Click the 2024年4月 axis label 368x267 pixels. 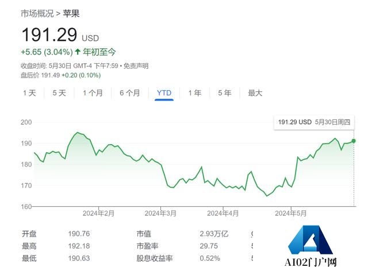[223, 214]
